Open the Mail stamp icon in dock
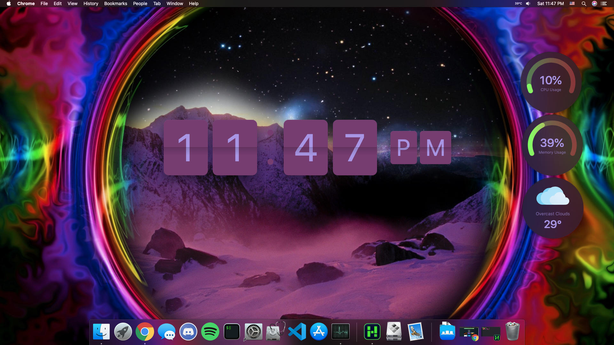This screenshot has height=345, width=614. 416,332
